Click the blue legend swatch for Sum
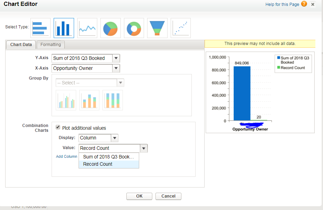This screenshot has width=323, height=210. click(x=278, y=58)
